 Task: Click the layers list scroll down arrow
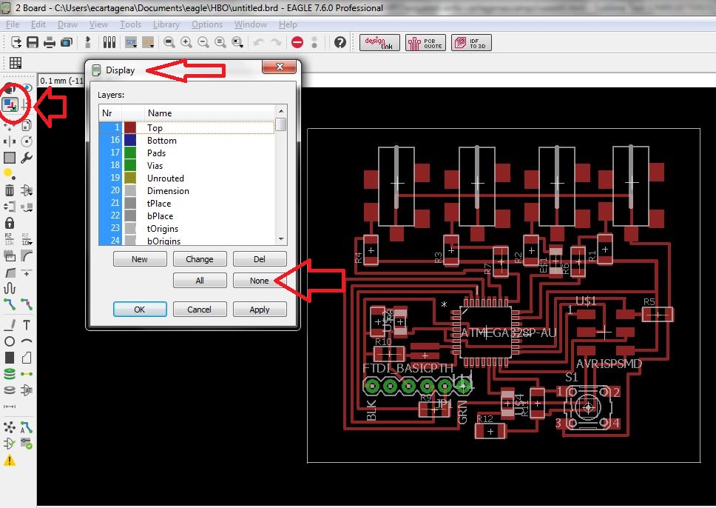(x=281, y=238)
